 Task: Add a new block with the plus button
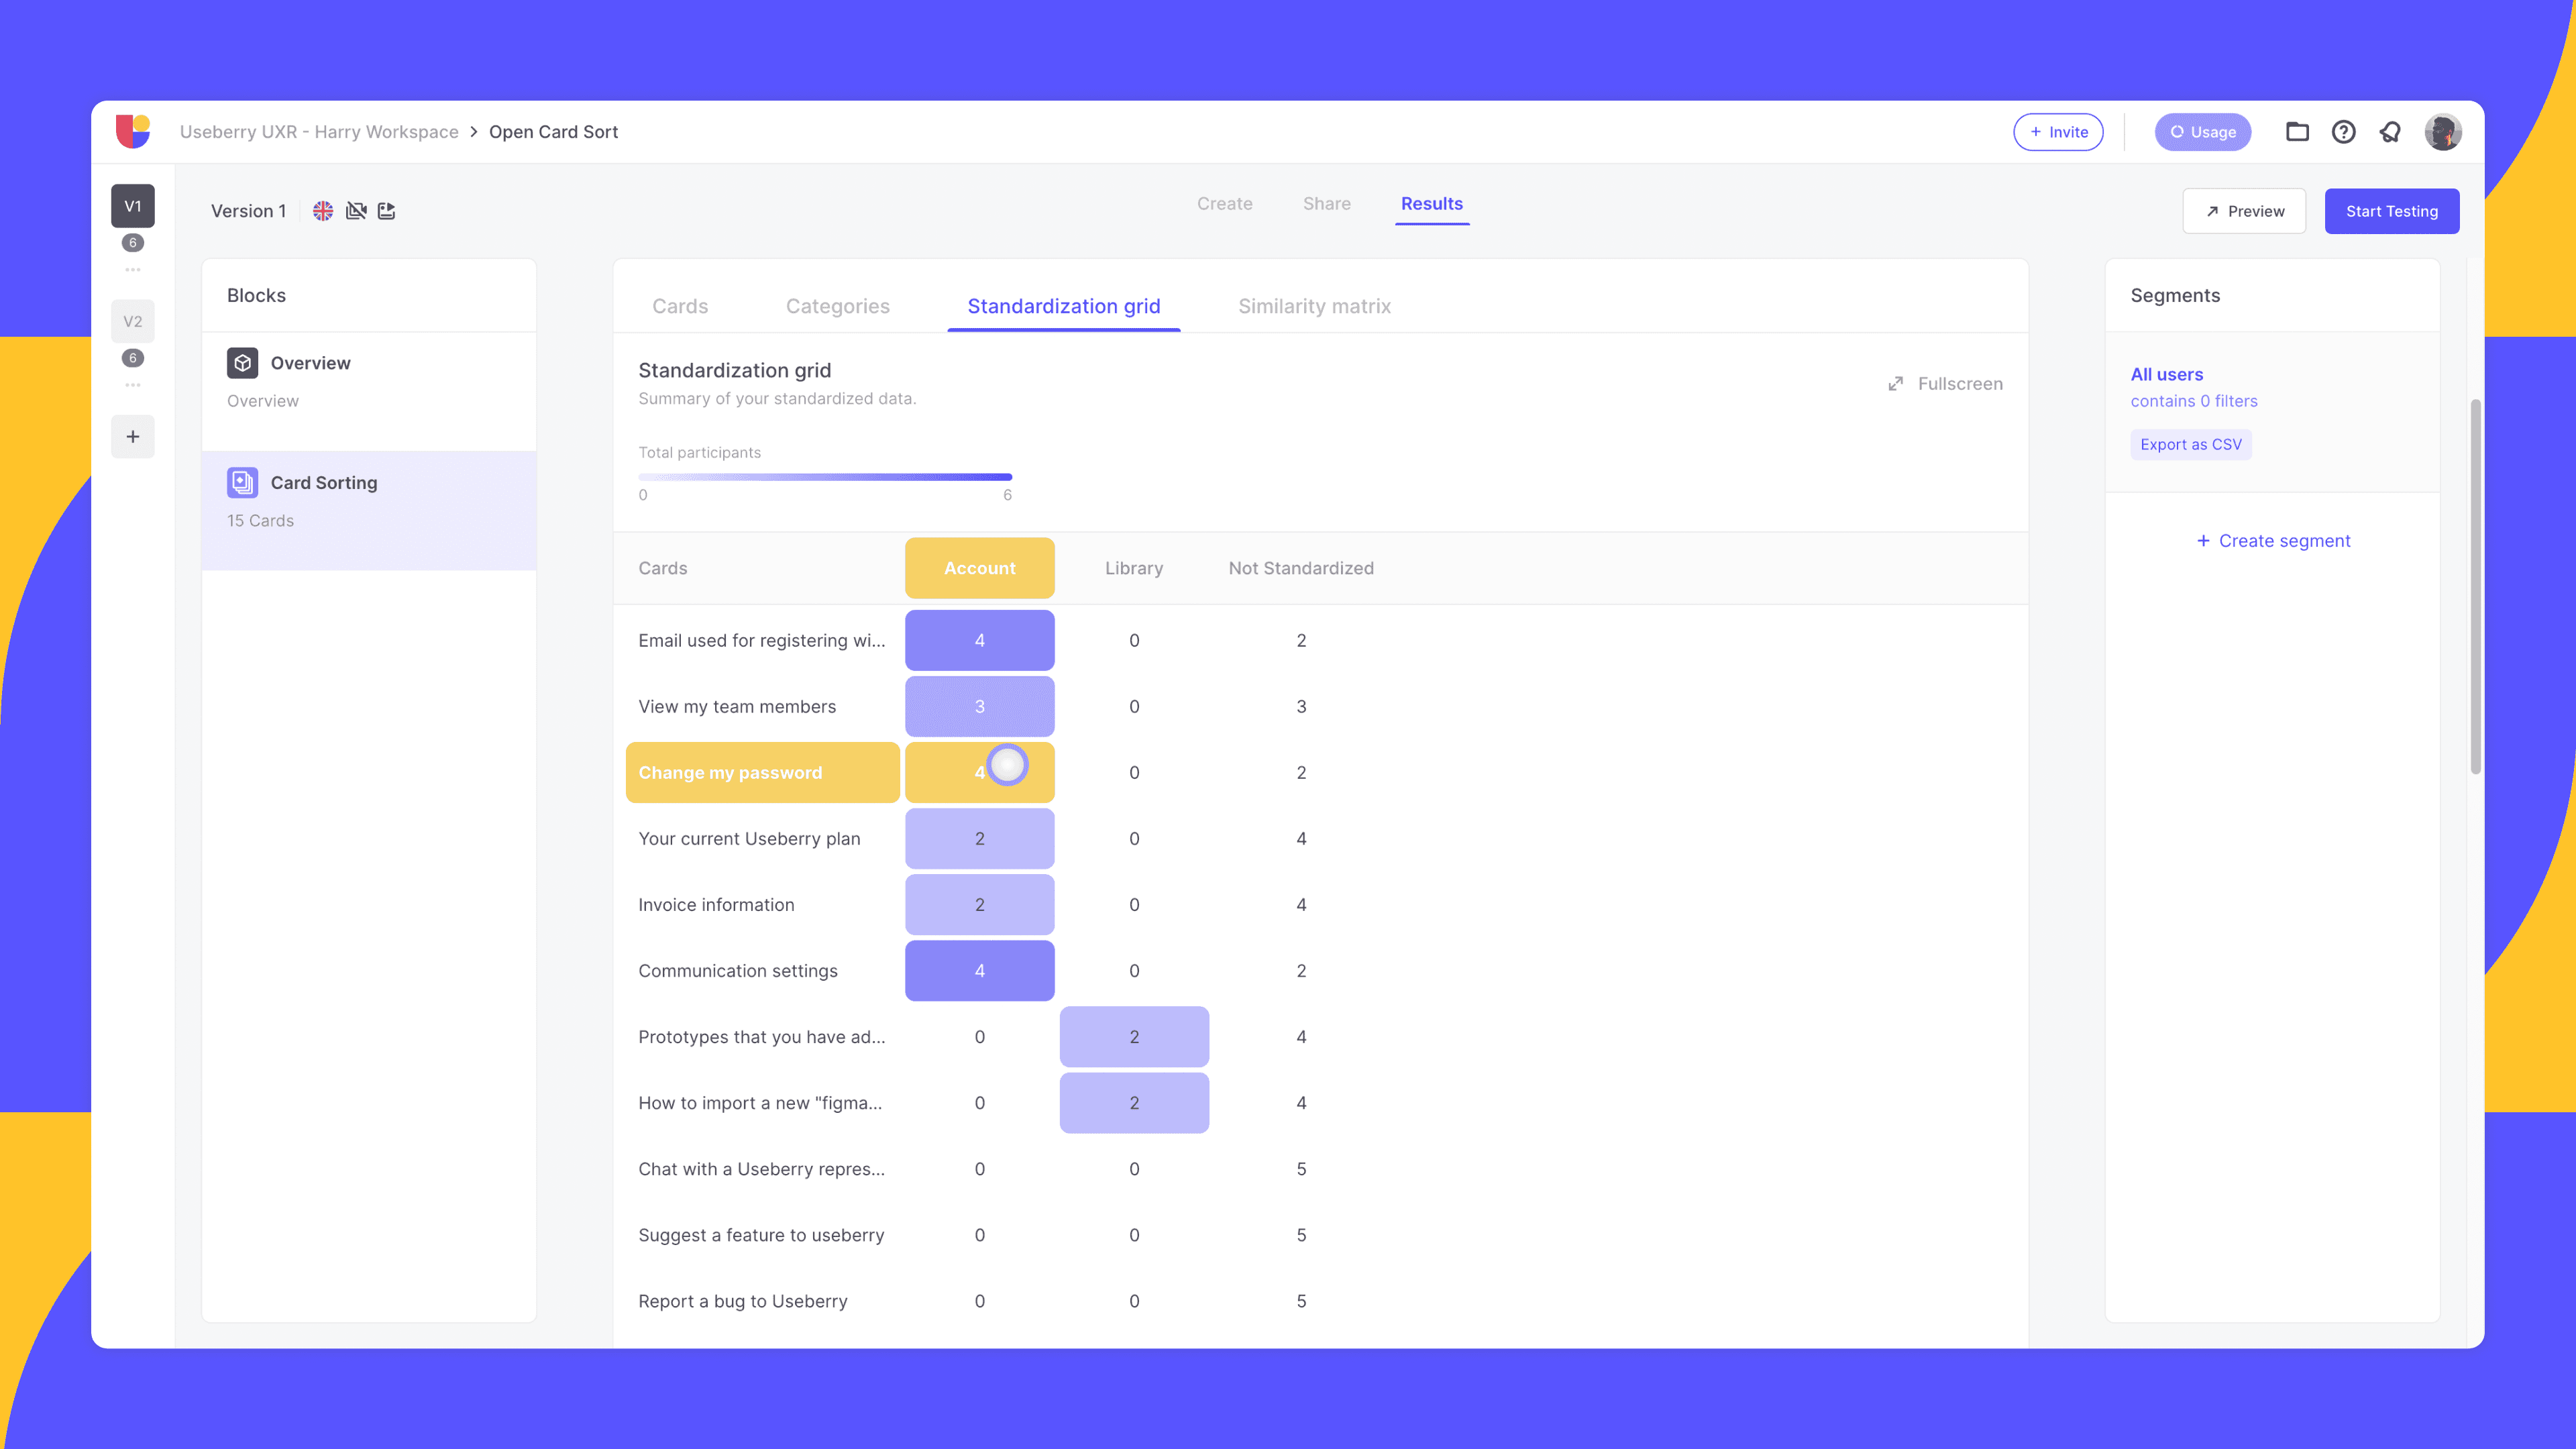[x=133, y=436]
